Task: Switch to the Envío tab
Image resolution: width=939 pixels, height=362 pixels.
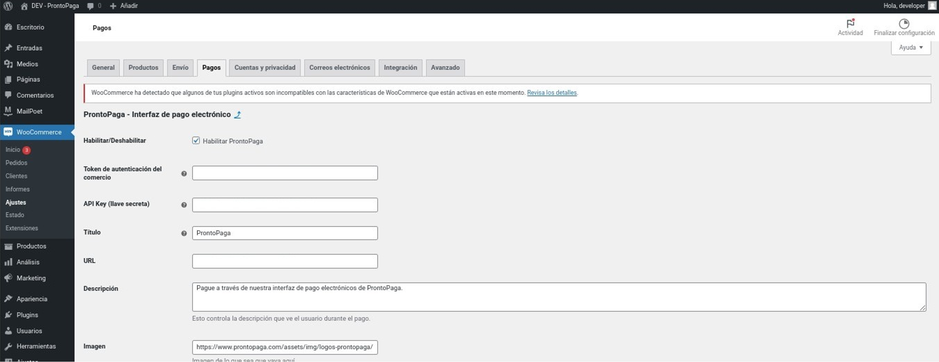Action: pos(180,68)
